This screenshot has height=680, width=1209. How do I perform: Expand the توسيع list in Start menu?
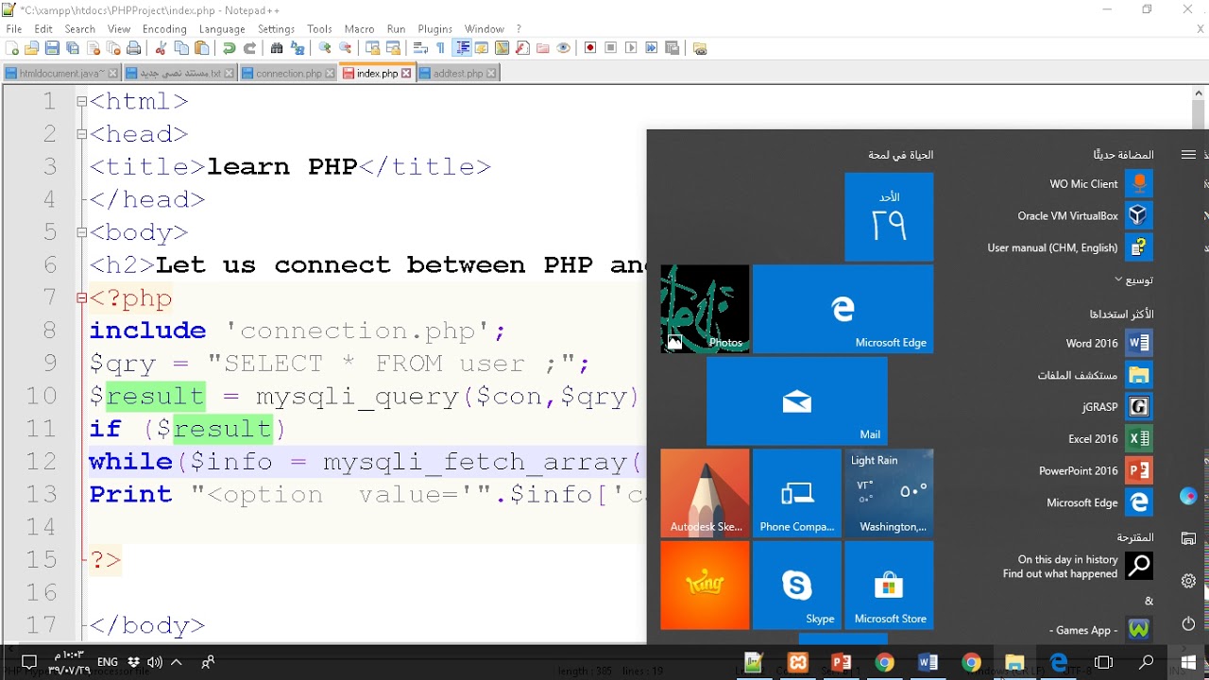click(x=1133, y=280)
